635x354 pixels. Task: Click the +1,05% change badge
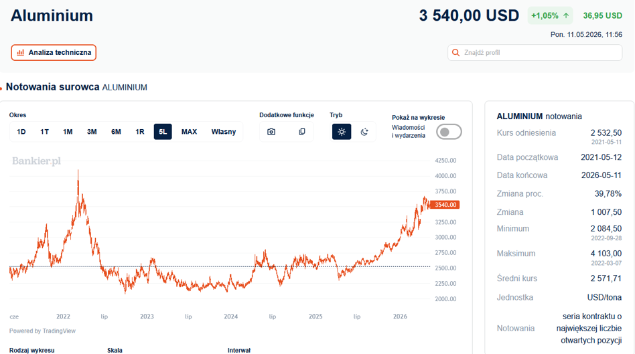click(550, 16)
